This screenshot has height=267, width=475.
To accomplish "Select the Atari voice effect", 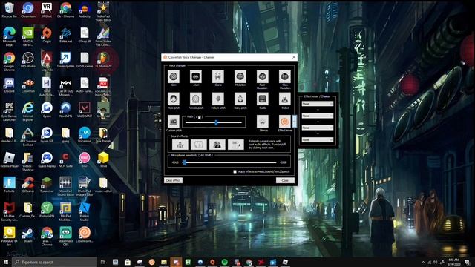I will point(196,76).
